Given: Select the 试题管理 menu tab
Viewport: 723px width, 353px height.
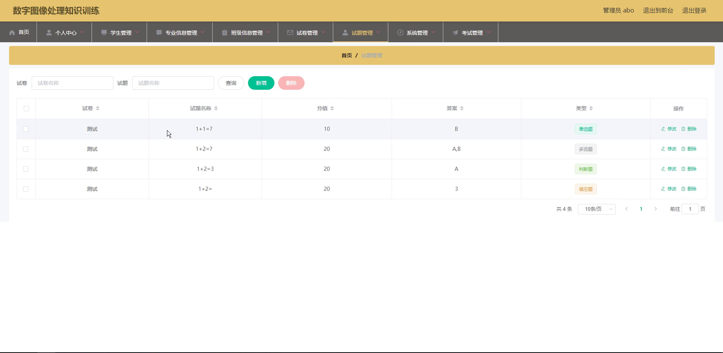Looking at the screenshot, I should 361,32.
